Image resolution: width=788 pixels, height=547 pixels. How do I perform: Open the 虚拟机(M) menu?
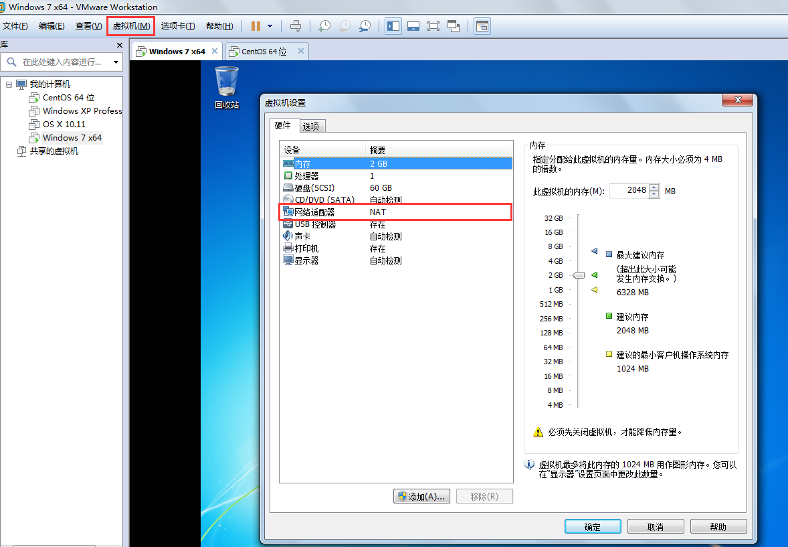[x=131, y=26]
